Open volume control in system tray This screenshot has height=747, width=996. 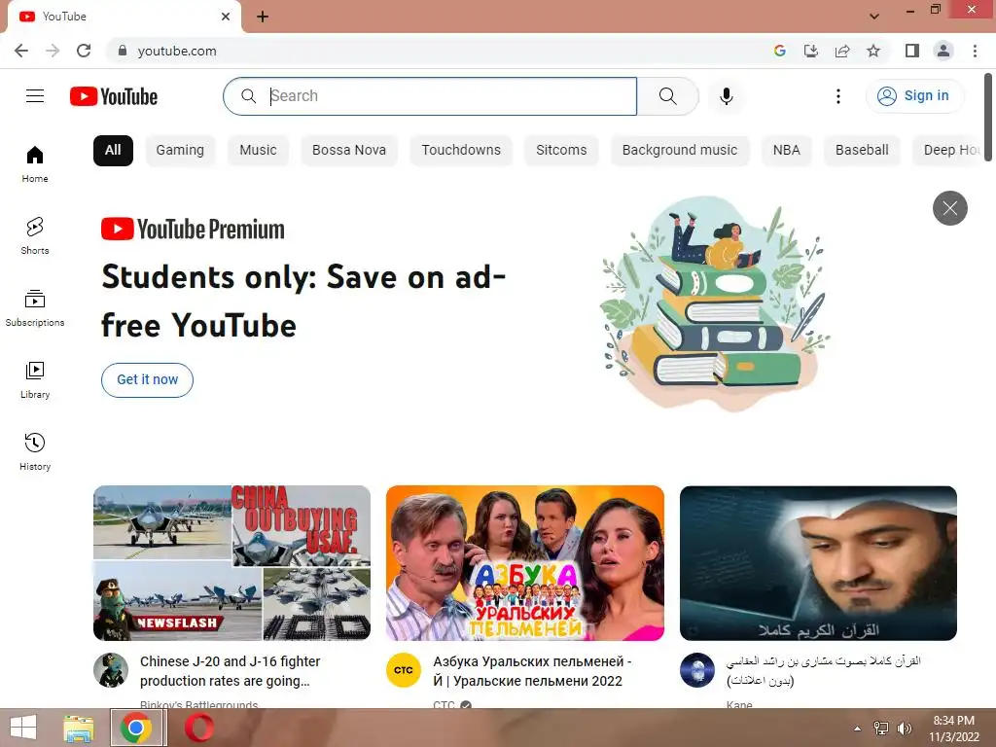905,729
